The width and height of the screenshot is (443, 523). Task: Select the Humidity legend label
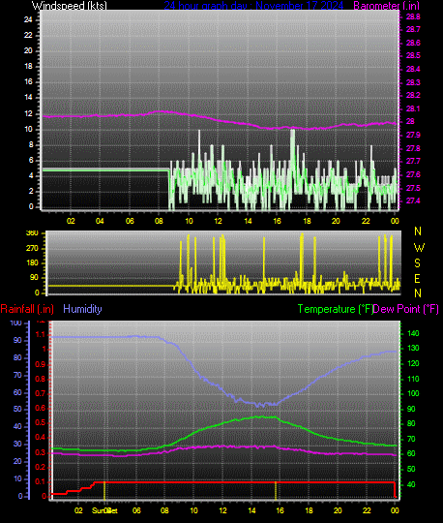tap(82, 309)
